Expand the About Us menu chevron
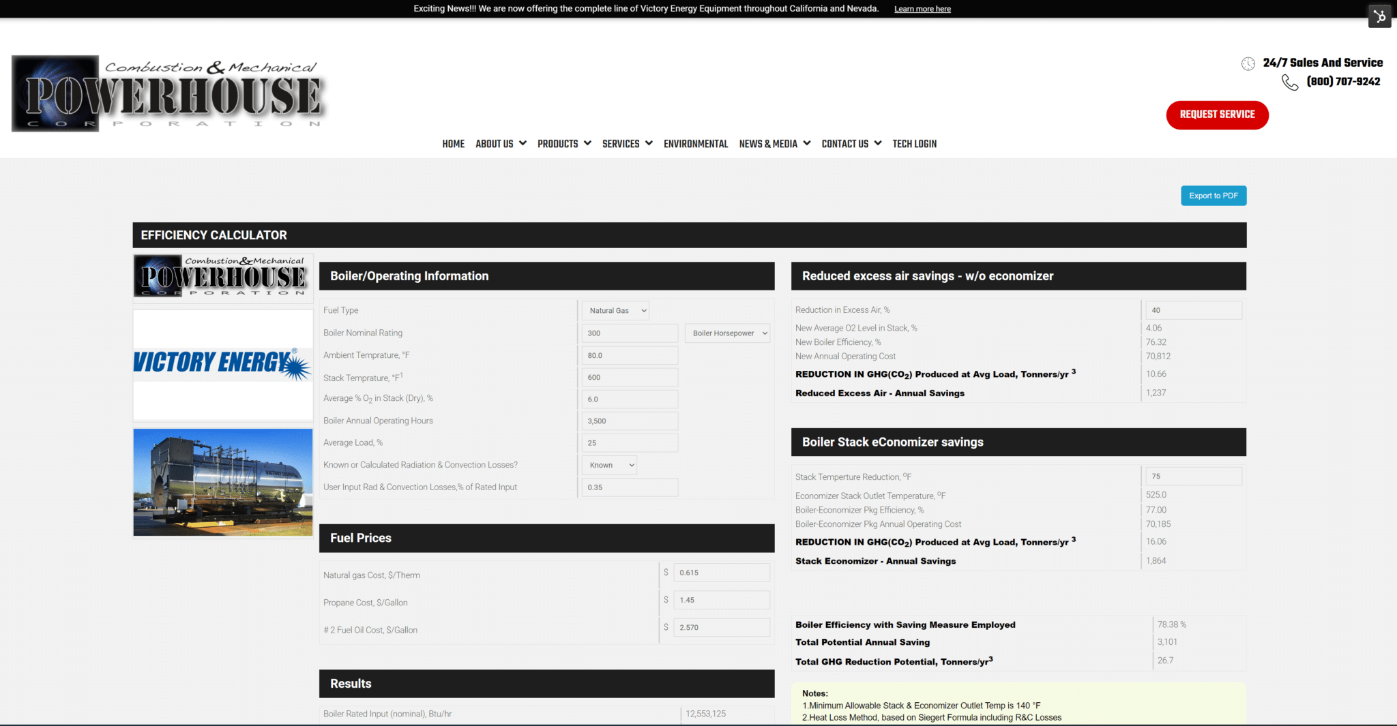The width and height of the screenshot is (1397, 726). 523,144
